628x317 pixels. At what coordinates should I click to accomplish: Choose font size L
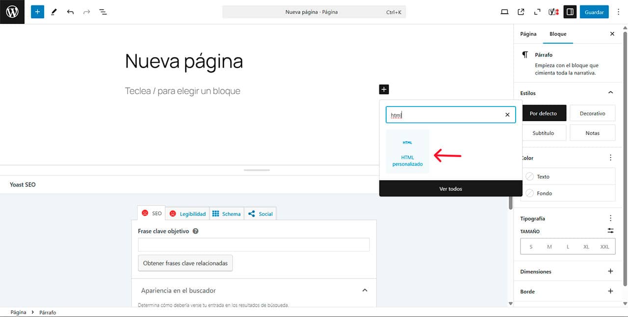coord(568,246)
